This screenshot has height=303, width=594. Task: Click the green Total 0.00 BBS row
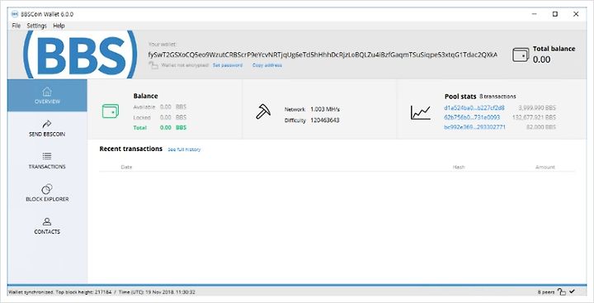tap(160, 128)
